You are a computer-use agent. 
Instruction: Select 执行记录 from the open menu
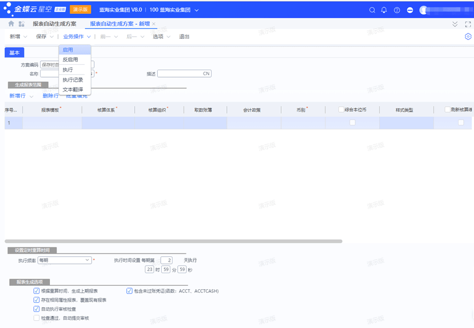[x=73, y=79]
